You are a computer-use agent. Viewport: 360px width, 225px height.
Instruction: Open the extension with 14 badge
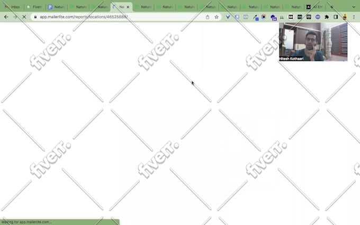point(273,17)
